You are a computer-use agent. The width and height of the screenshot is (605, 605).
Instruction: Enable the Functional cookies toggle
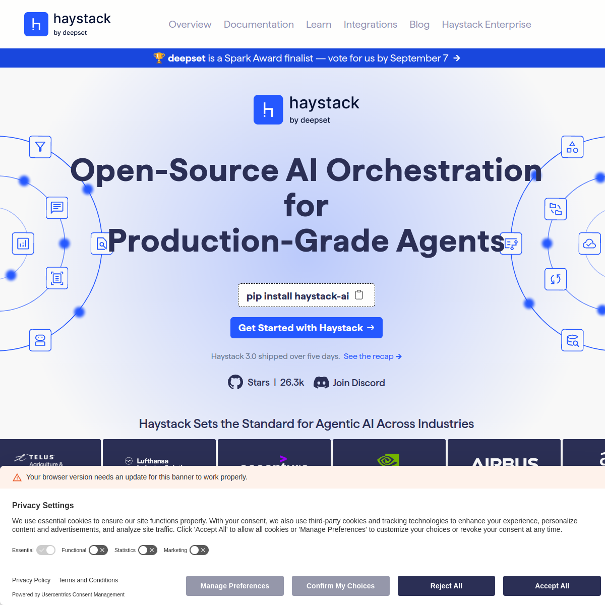click(x=98, y=550)
